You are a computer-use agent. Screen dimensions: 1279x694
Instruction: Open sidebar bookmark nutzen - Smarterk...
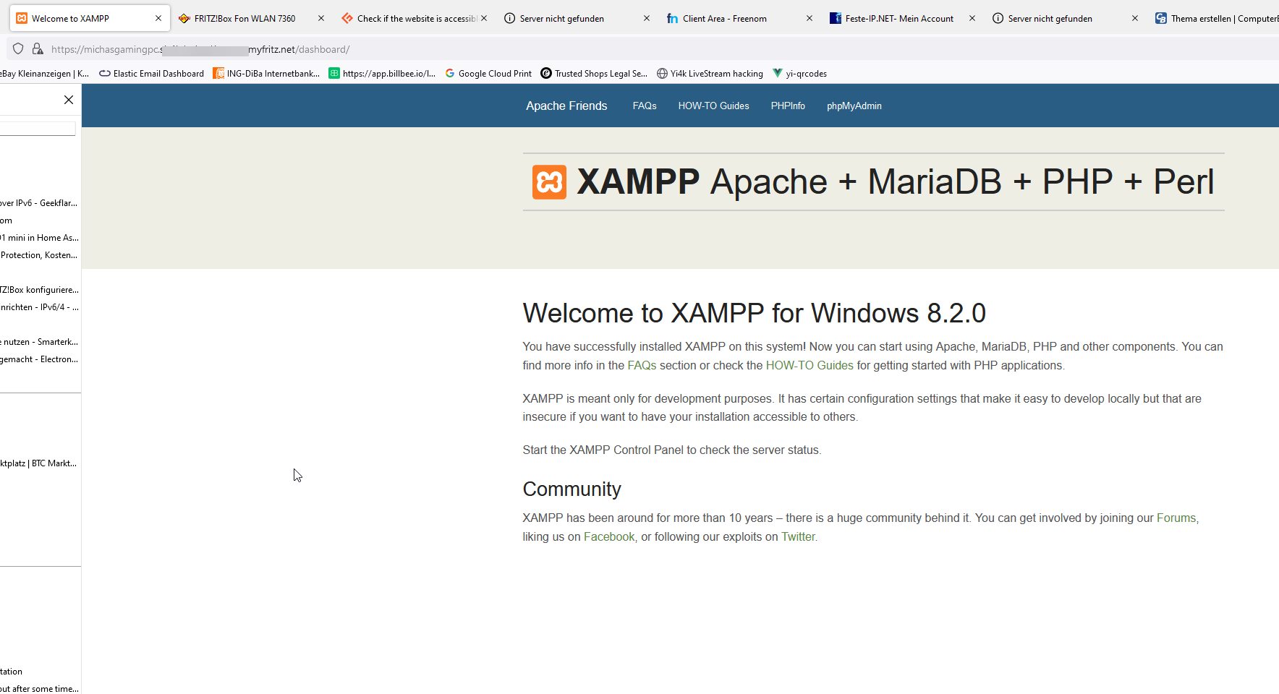click(x=39, y=342)
